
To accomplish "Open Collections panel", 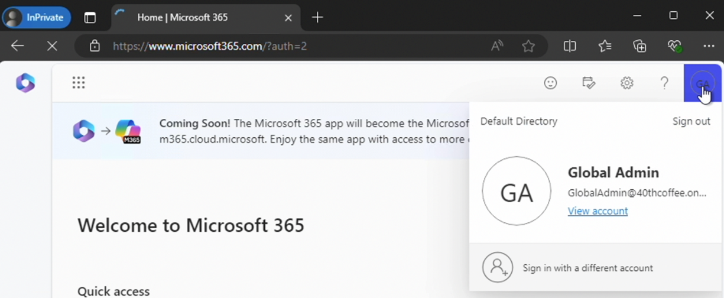I will click(x=639, y=46).
